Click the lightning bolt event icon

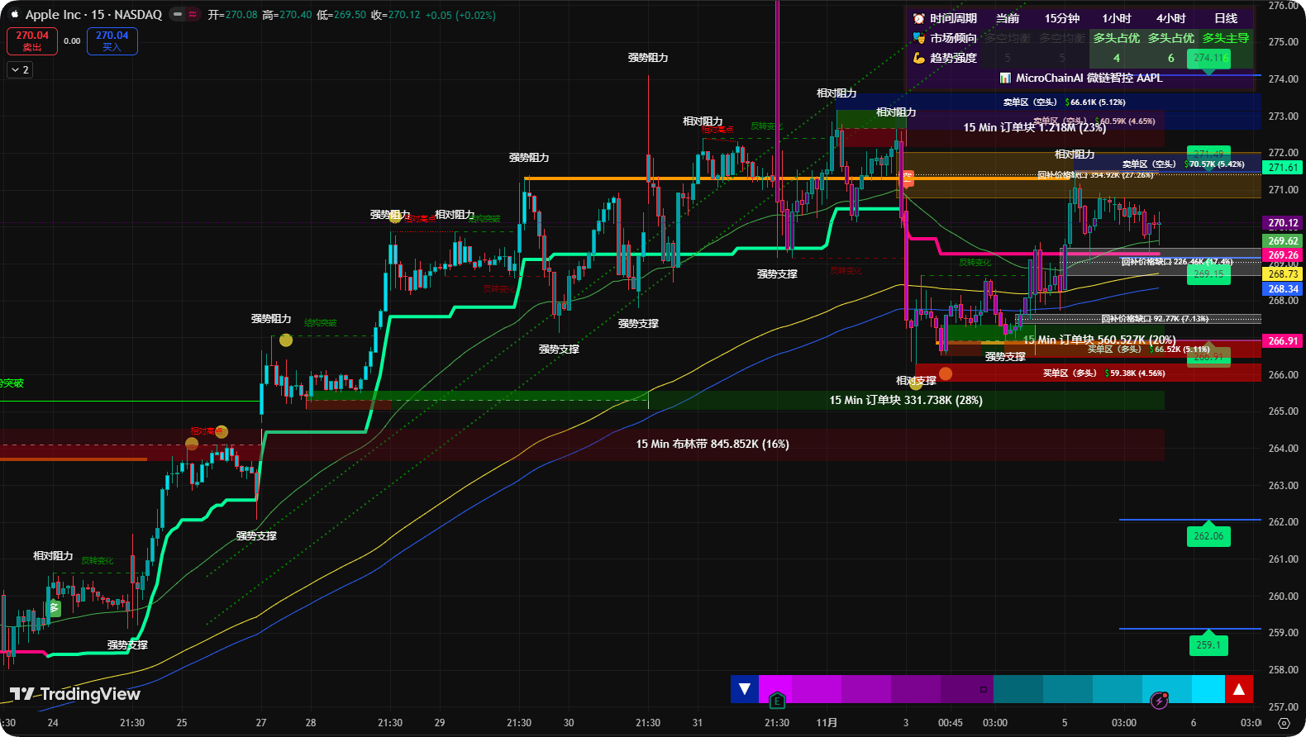[1160, 701]
